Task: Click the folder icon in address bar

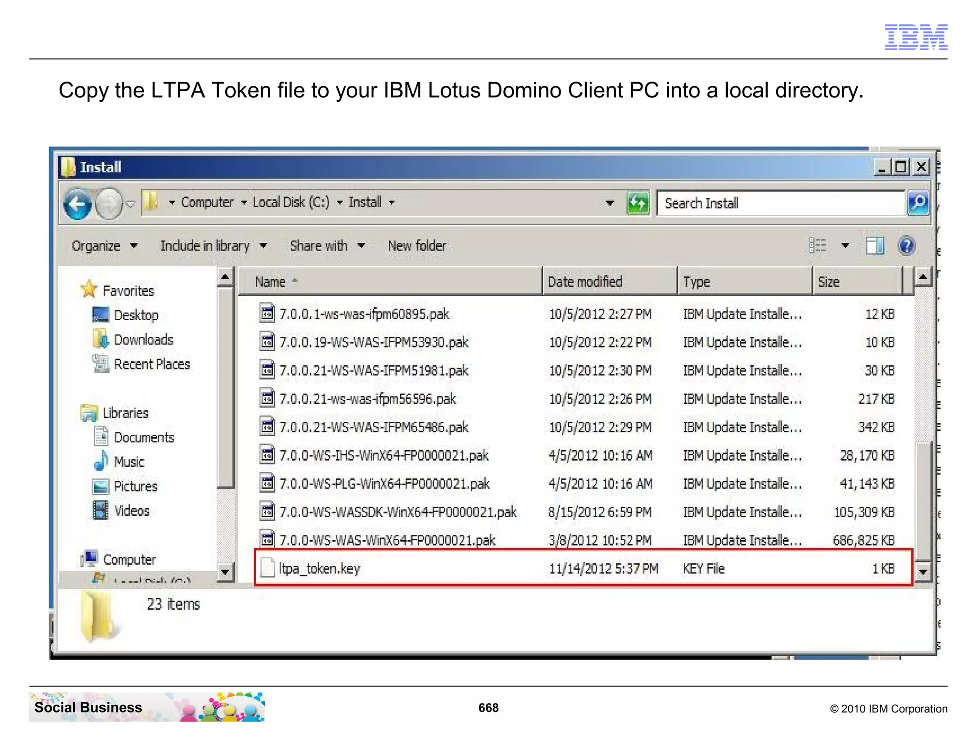Action: 151,202
